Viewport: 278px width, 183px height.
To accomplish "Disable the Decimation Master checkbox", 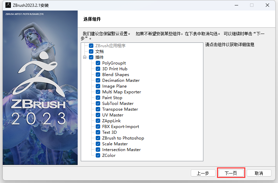I will 98,80.
